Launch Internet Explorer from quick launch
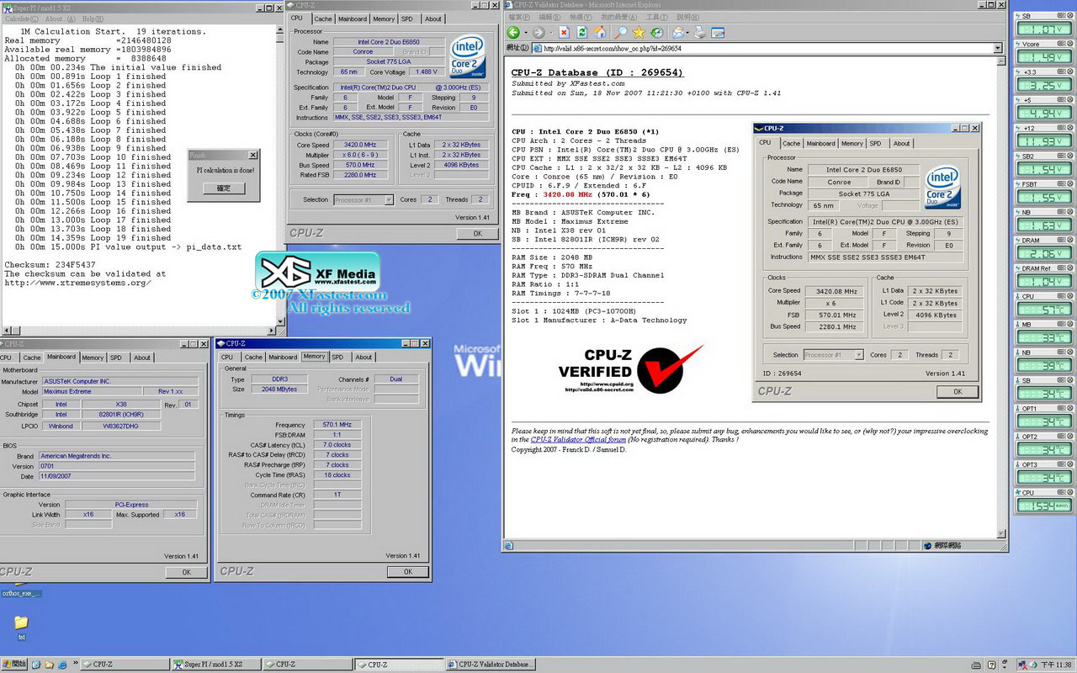 click(62, 665)
